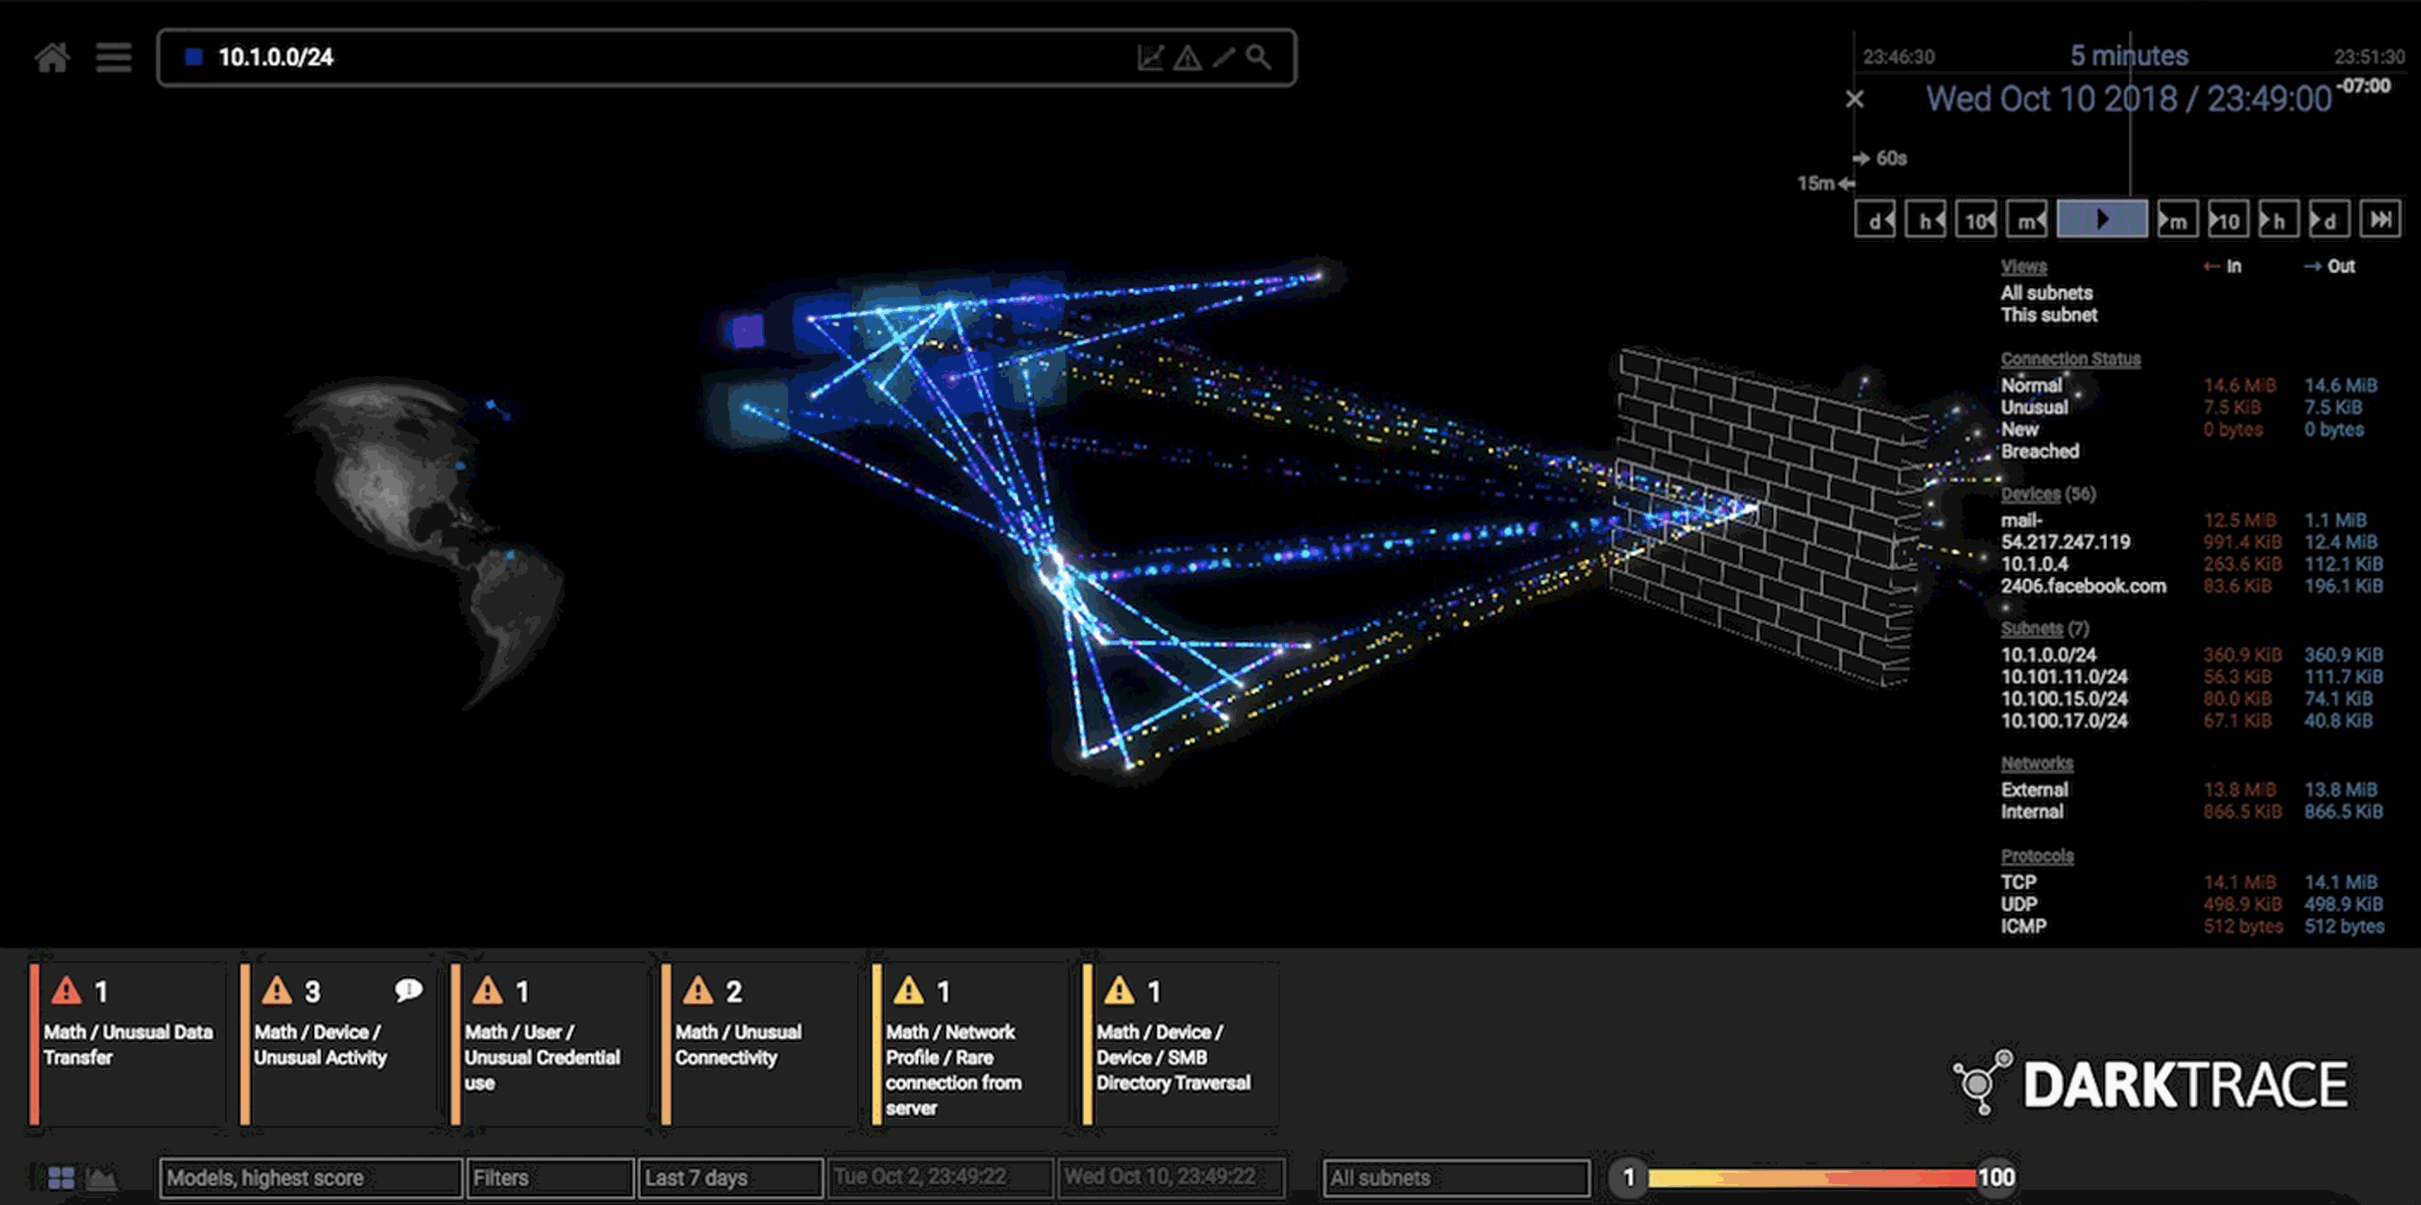Select the 'This subnet' view
The width and height of the screenshot is (2421, 1205).
2048,315
